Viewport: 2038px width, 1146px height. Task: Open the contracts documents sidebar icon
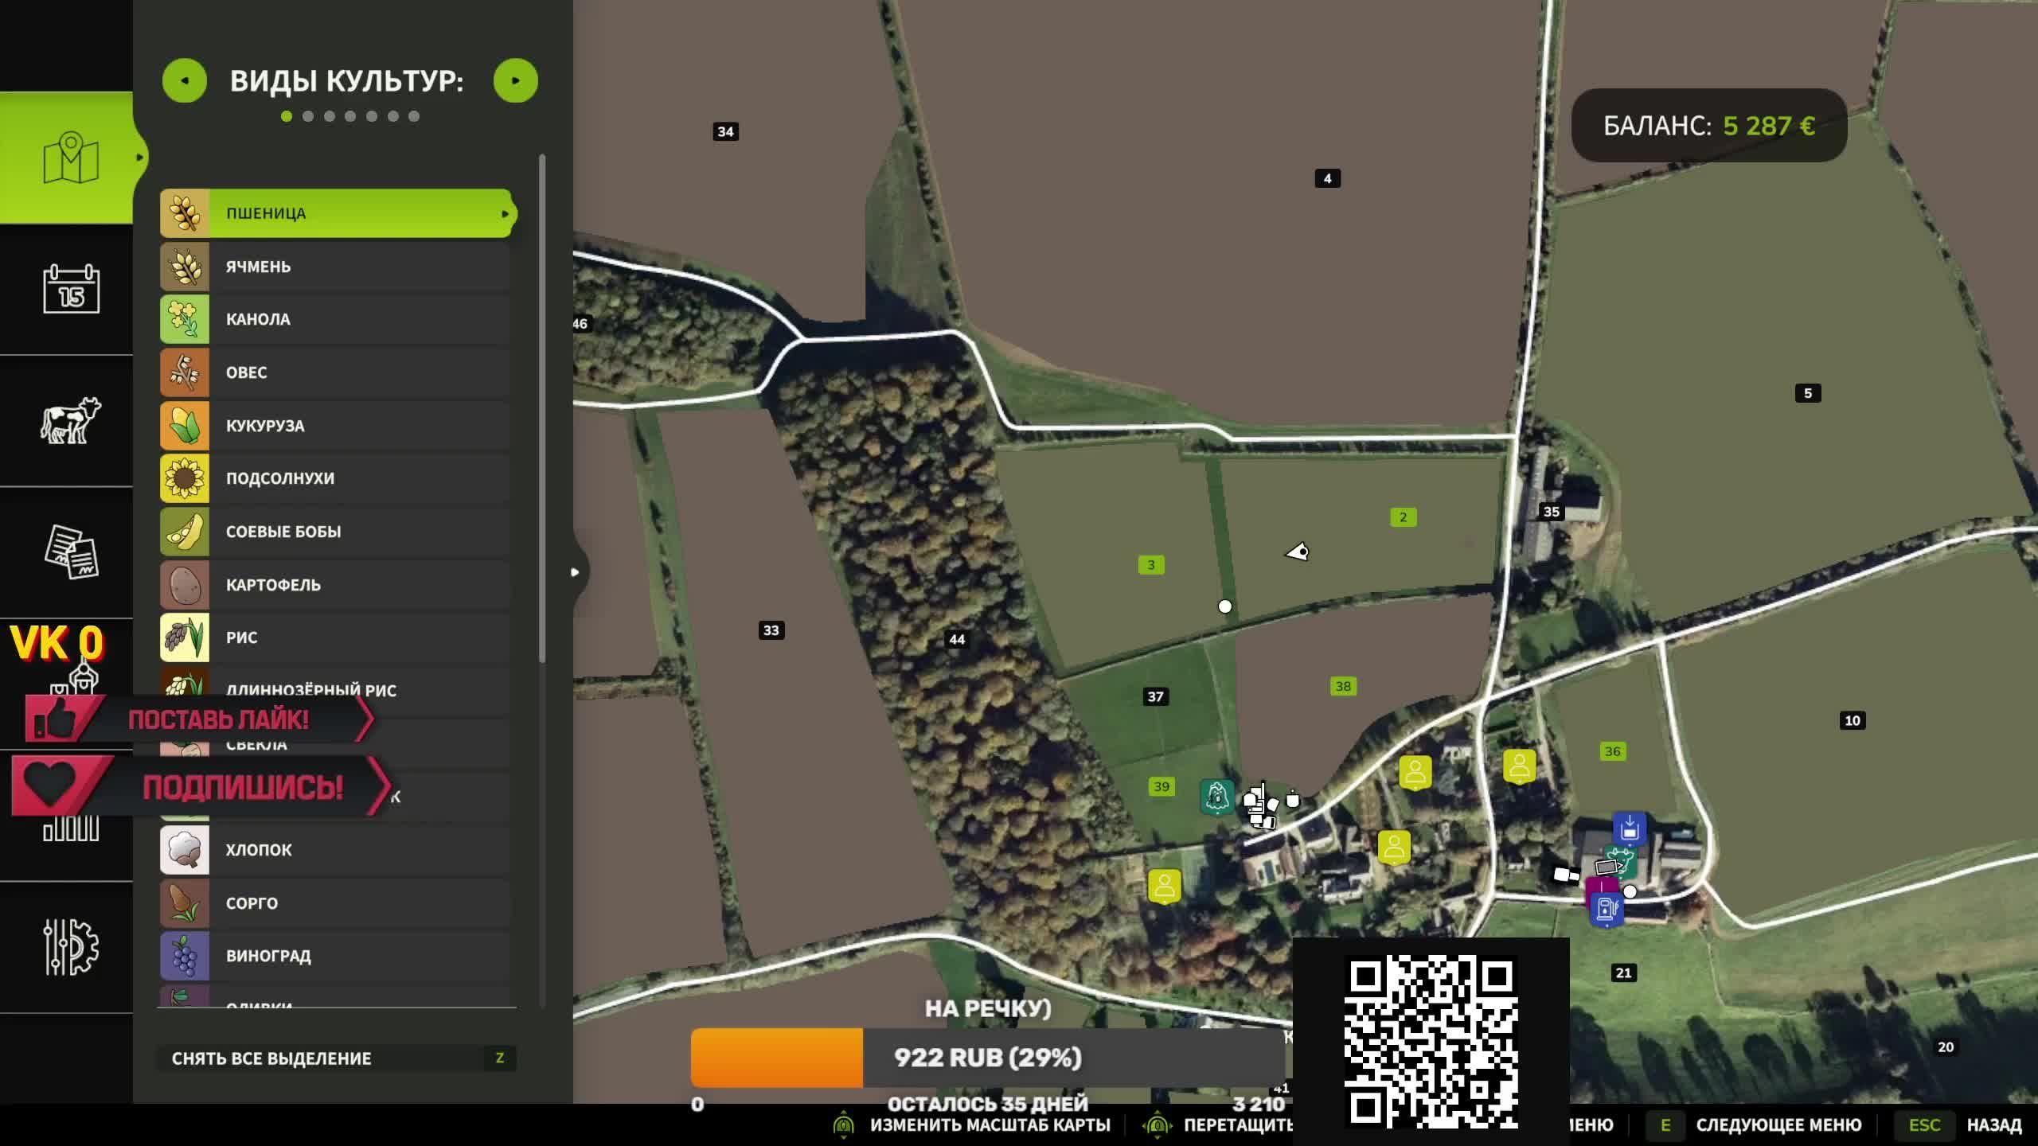tap(71, 552)
